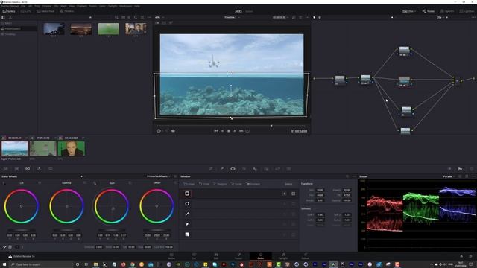Image resolution: width=477 pixels, height=268 pixels.
Task: Click the play forward button in viewer
Action: [235, 131]
